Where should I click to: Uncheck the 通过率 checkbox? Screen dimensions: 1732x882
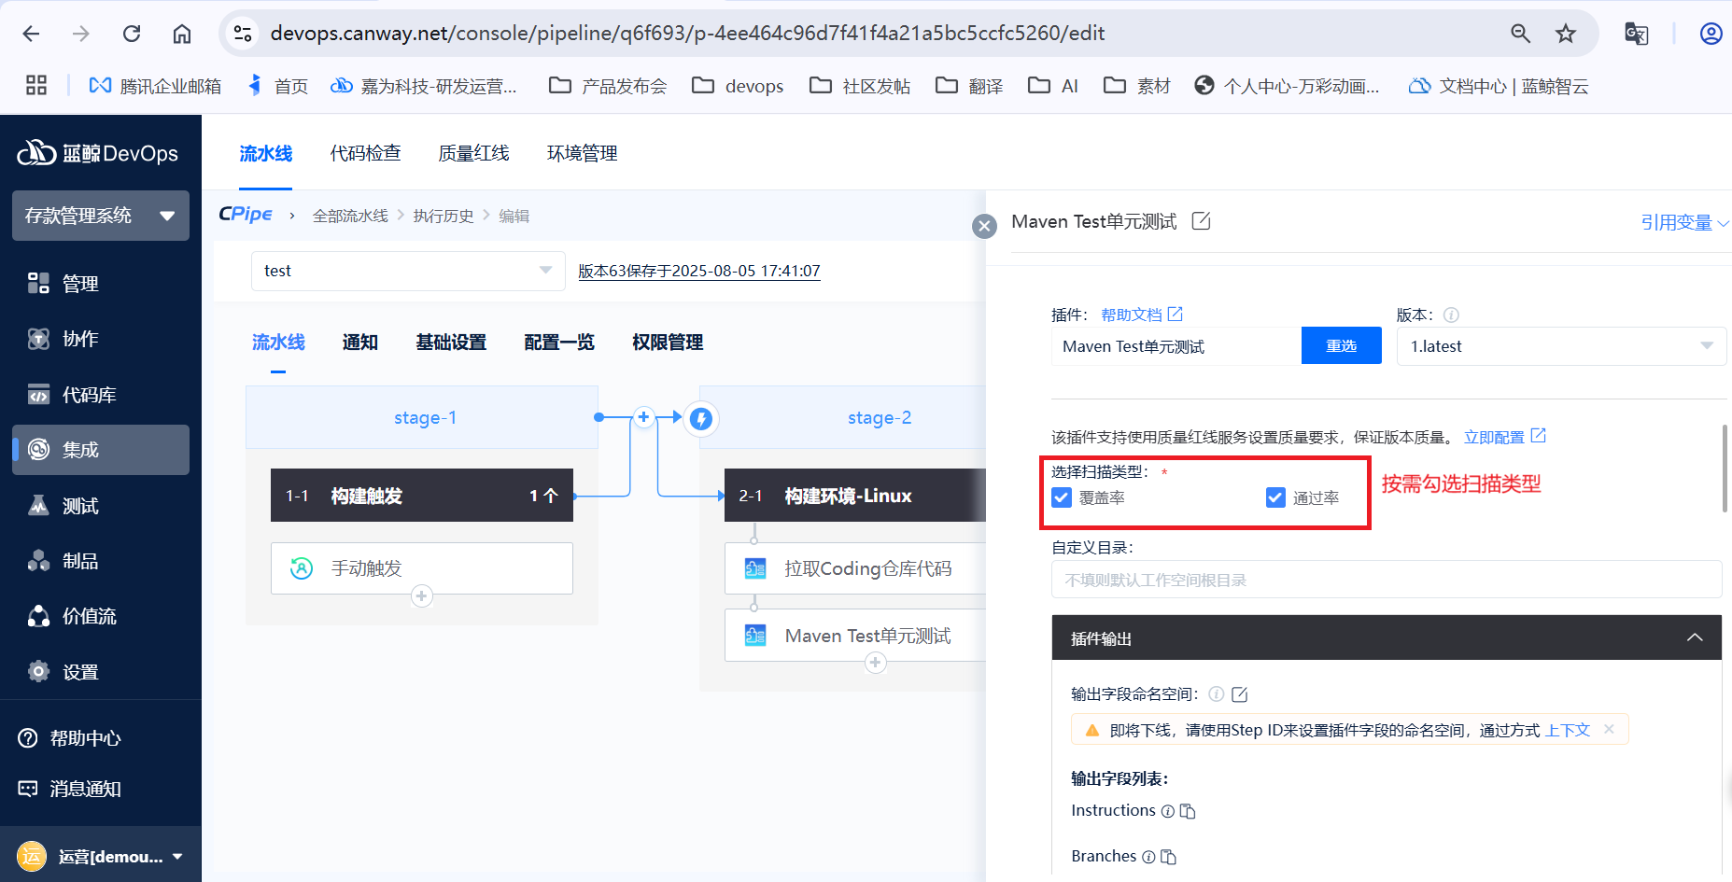point(1275,497)
